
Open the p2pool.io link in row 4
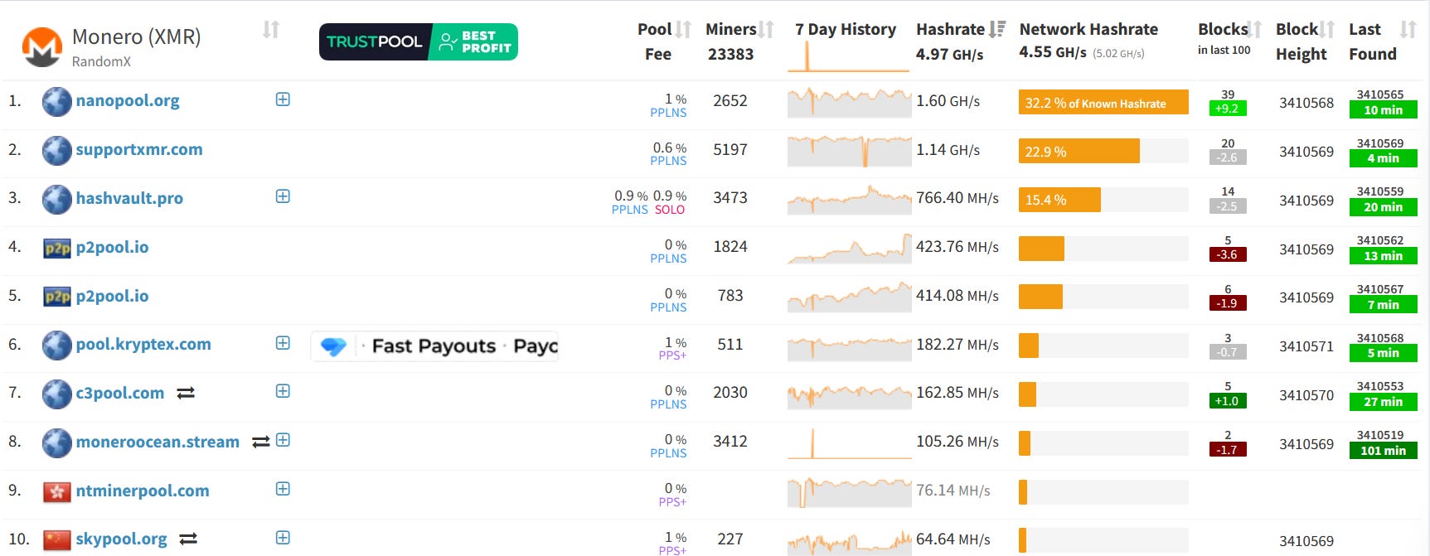coord(112,247)
